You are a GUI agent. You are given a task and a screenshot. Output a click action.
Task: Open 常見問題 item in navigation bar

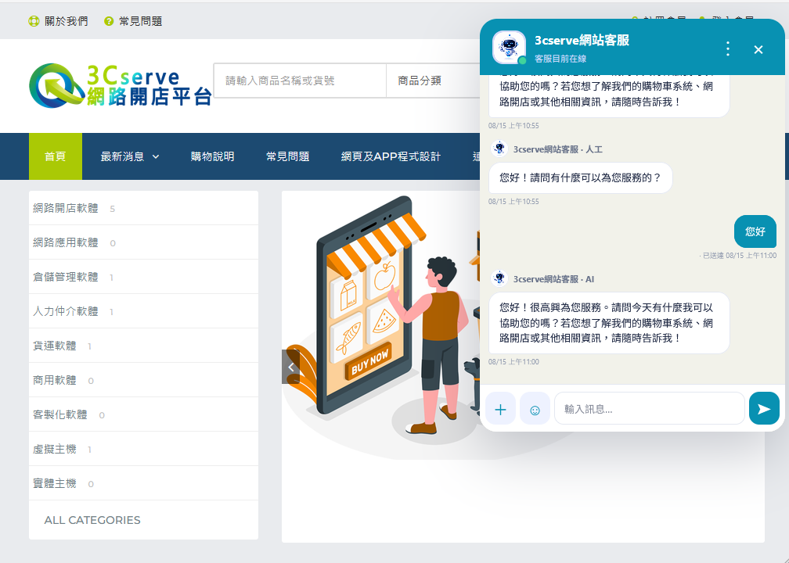pyautogui.click(x=287, y=156)
